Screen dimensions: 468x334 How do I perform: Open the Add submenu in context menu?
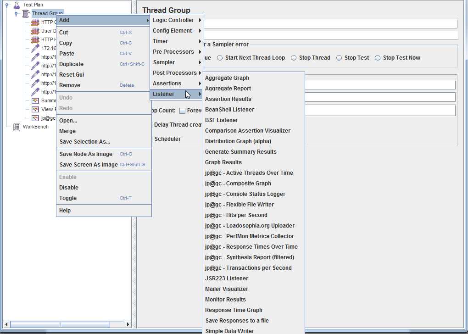[104, 20]
